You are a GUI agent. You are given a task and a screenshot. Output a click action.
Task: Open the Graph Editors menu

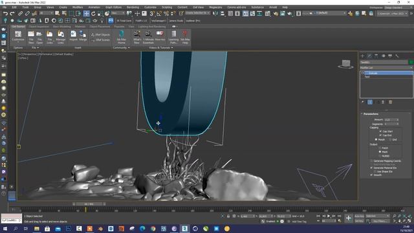pos(114,7)
